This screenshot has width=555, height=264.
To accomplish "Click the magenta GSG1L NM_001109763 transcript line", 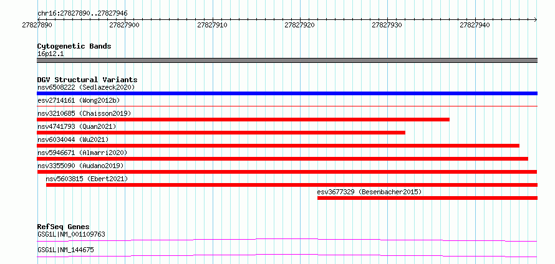I will pos(287,240).
